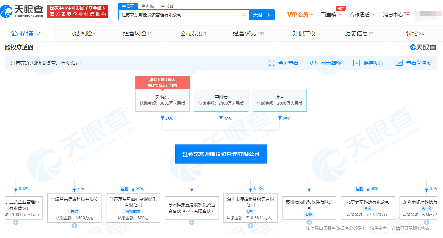Viewport: 443px width, 238px height.
Task: Click the company name search input field
Action: [x=180, y=15]
